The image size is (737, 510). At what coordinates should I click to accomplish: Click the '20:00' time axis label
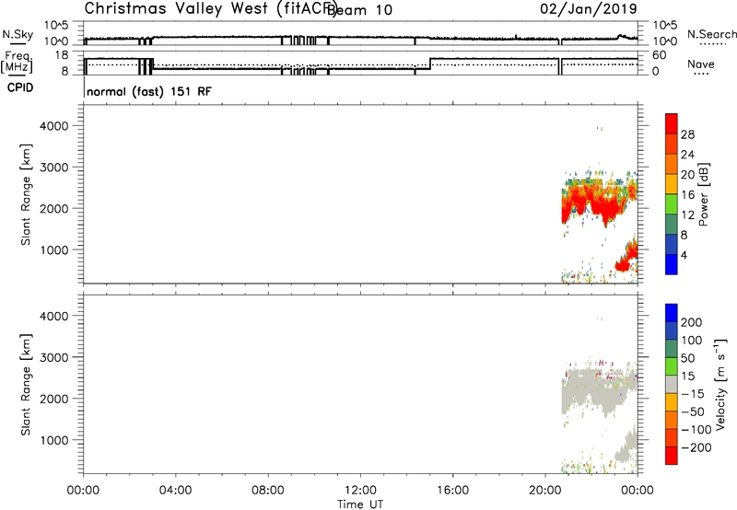pos(544,491)
